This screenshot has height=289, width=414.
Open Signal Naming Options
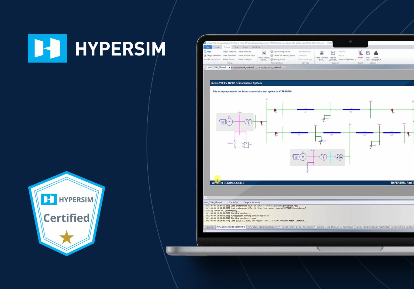pyautogui.click(x=271, y=52)
